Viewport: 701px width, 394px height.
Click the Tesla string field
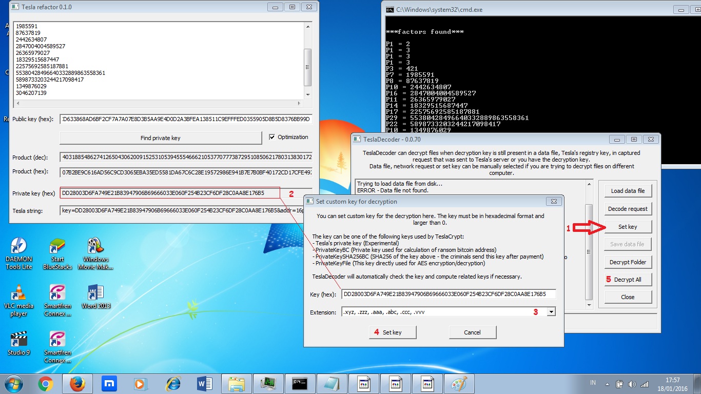(x=186, y=211)
